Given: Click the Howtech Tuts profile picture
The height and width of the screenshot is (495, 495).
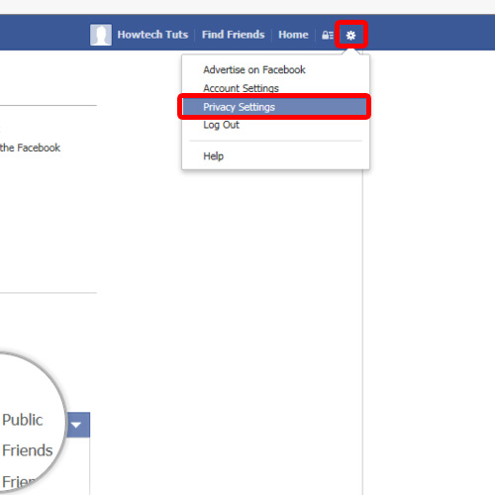Looking at the screenshot, I should click(101, 35).
